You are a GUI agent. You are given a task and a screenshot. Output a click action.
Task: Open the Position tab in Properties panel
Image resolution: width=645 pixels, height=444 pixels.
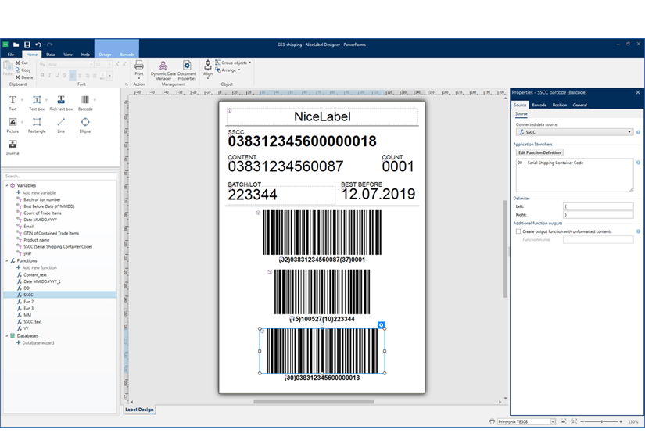coord(560,106)
